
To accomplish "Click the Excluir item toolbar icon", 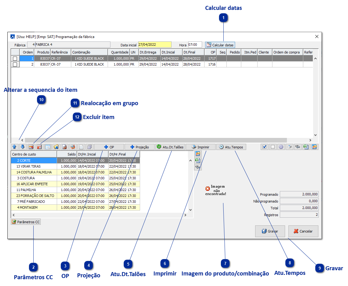I will 39,147.
